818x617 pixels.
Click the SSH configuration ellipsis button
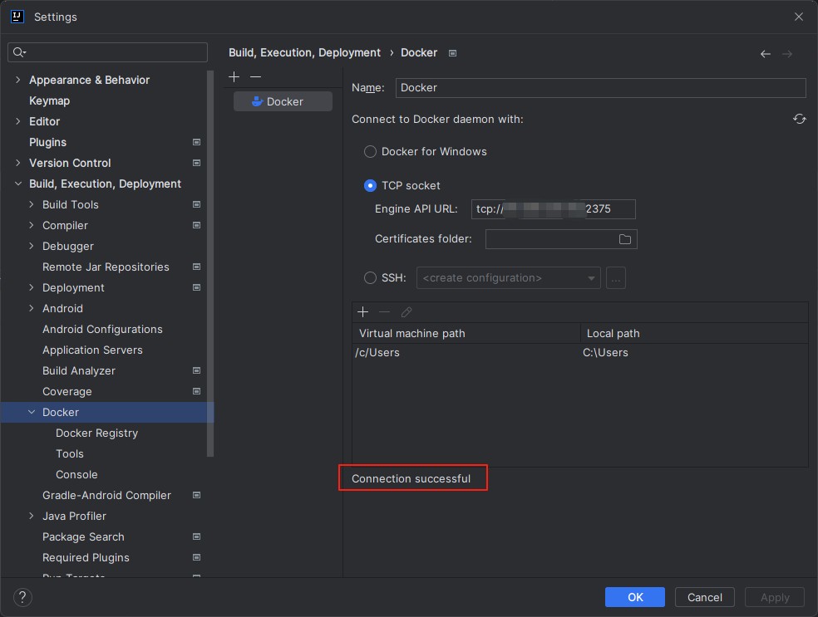[x=616, y=278]
